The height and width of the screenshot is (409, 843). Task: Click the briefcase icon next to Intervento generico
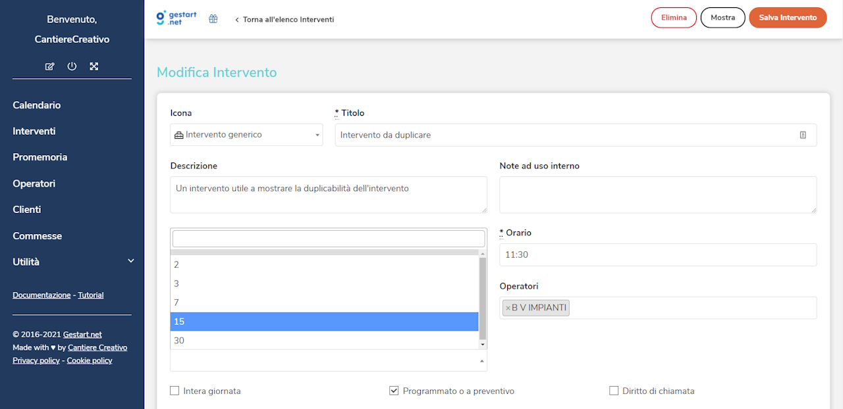click(x=178, y=134)
